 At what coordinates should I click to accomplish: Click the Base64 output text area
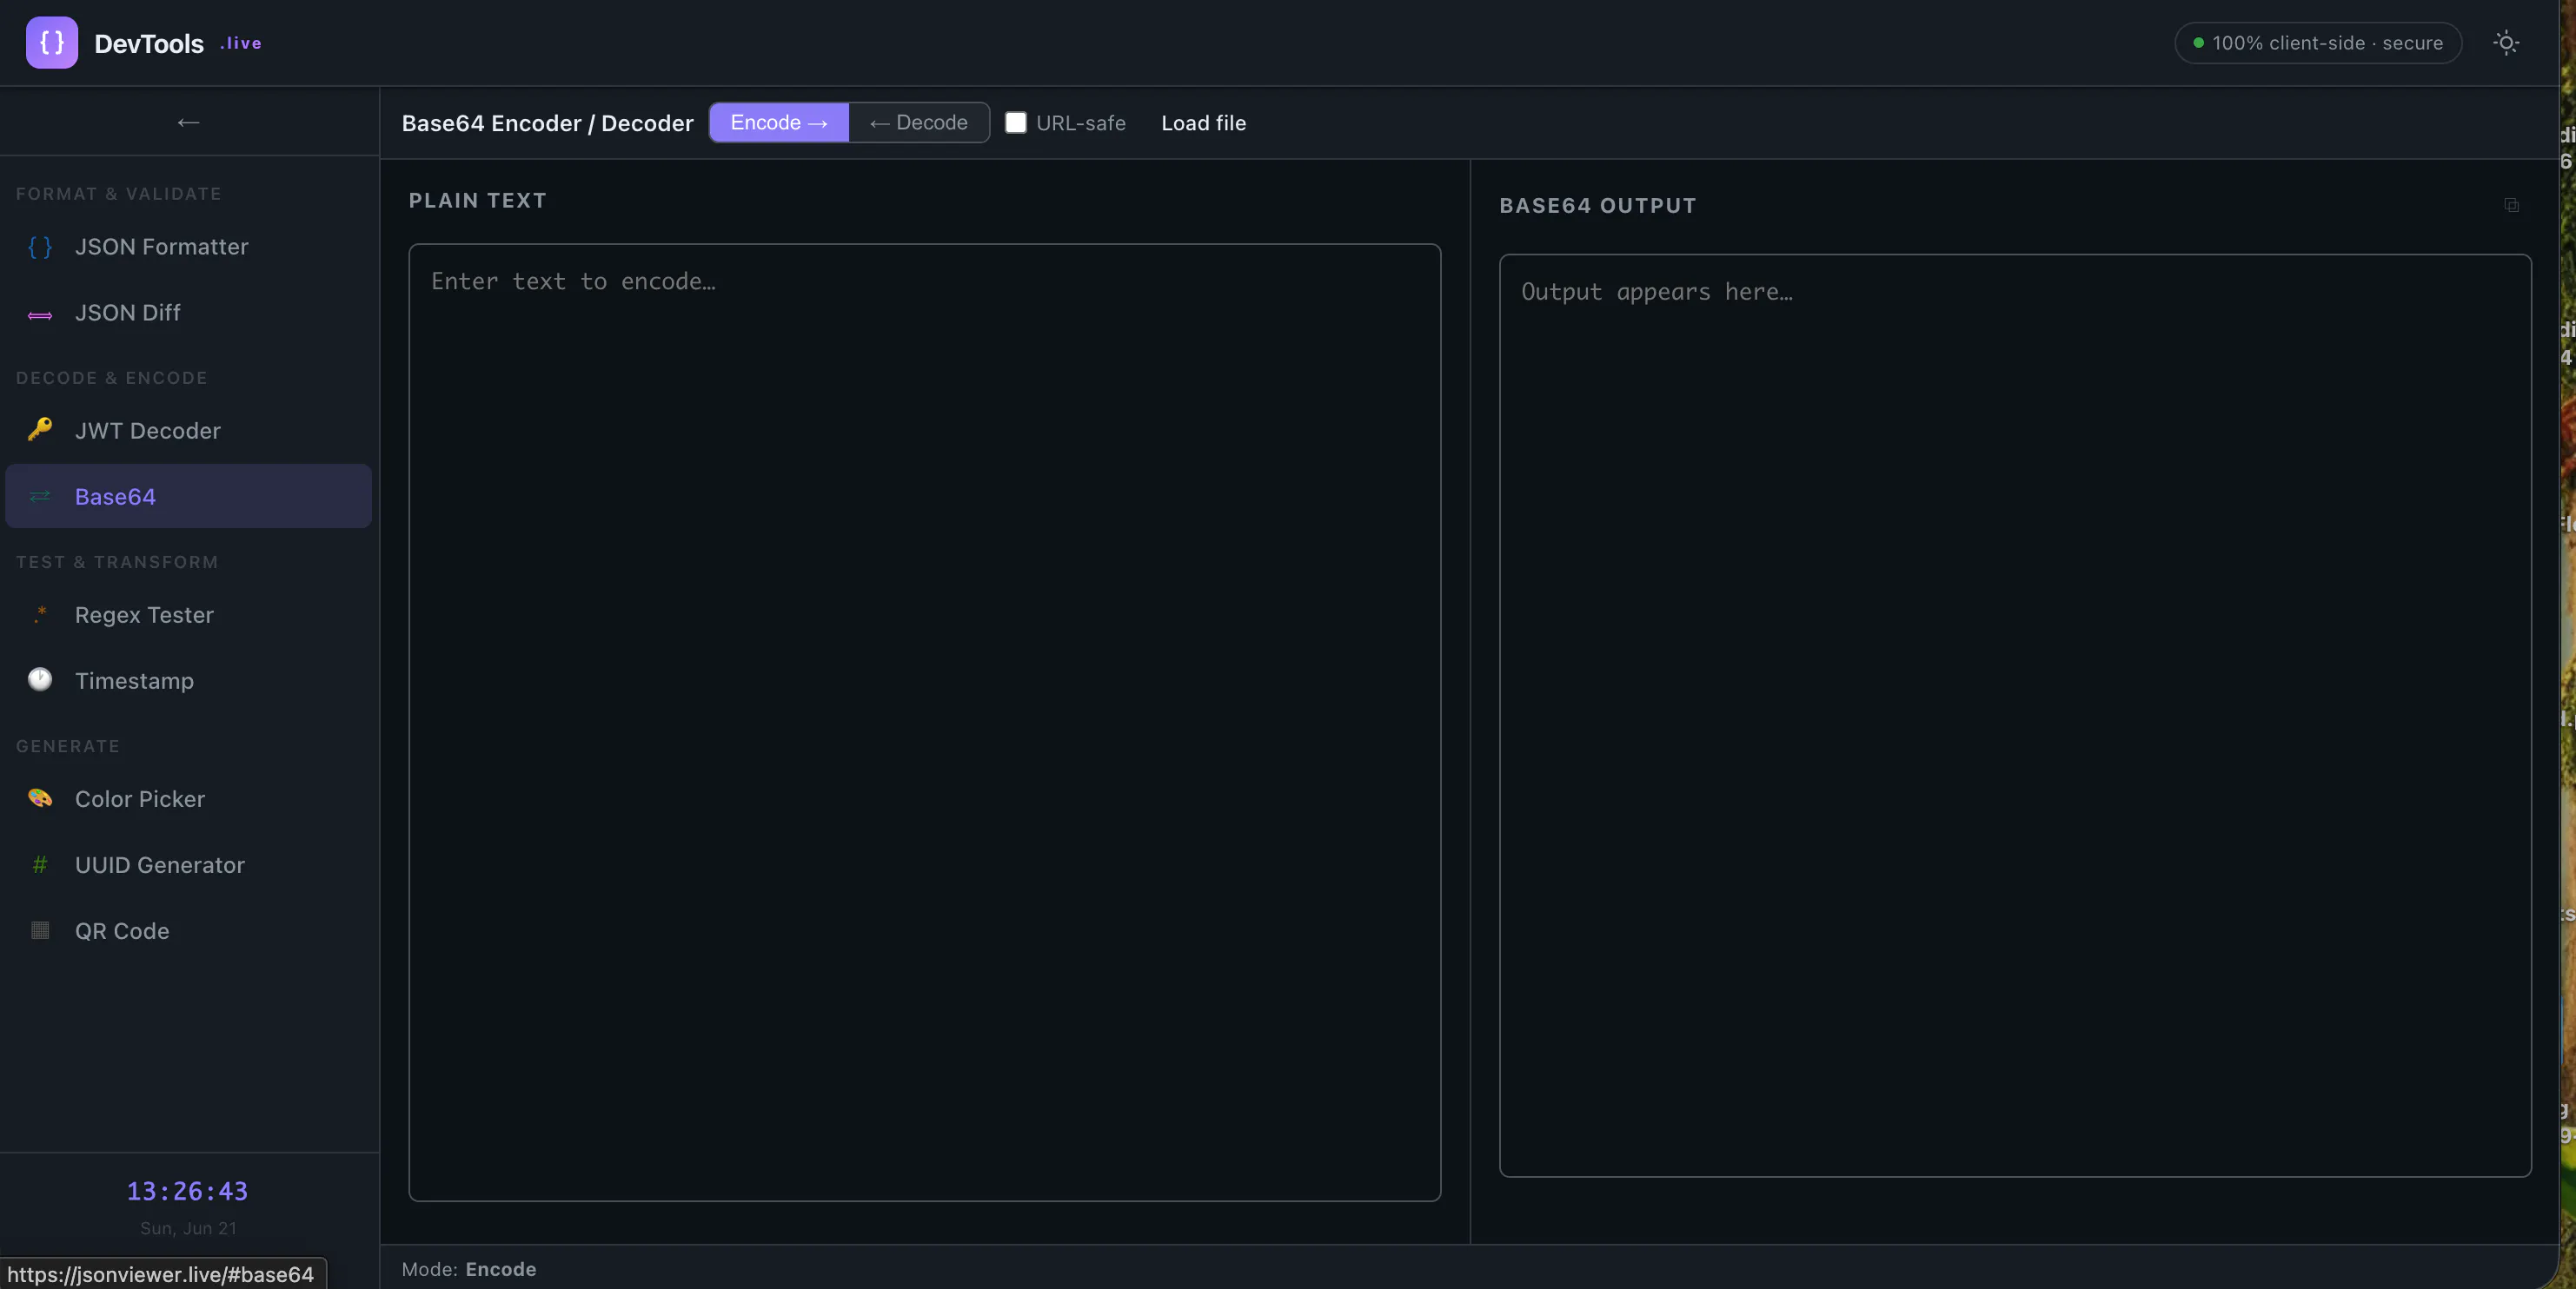[x=2015, y=716]
